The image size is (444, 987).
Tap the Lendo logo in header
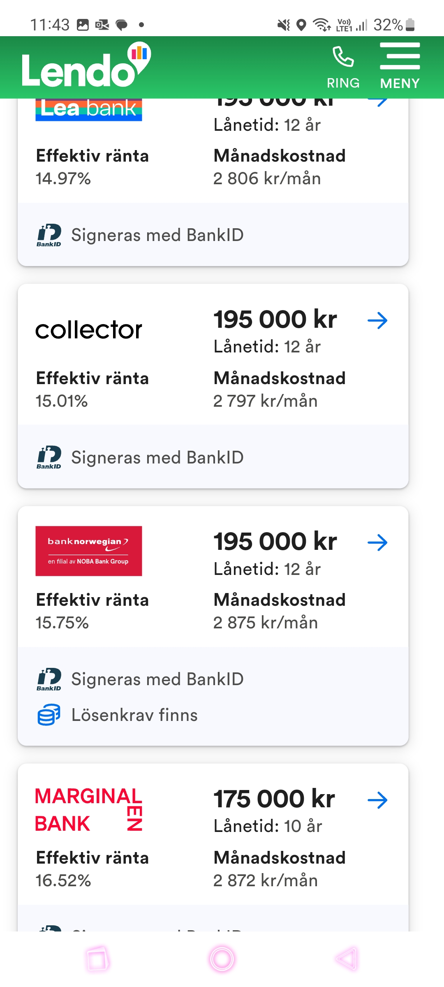pyautogui.click(x=86, y=66)
